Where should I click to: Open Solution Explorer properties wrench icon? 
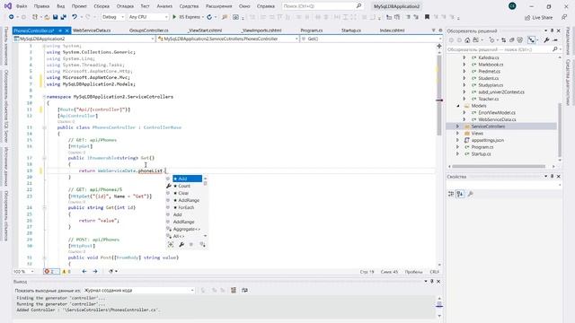[x=546, y=39]
